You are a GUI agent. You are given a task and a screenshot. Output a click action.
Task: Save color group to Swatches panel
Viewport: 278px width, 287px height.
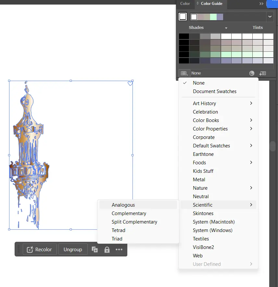point(263,73)
